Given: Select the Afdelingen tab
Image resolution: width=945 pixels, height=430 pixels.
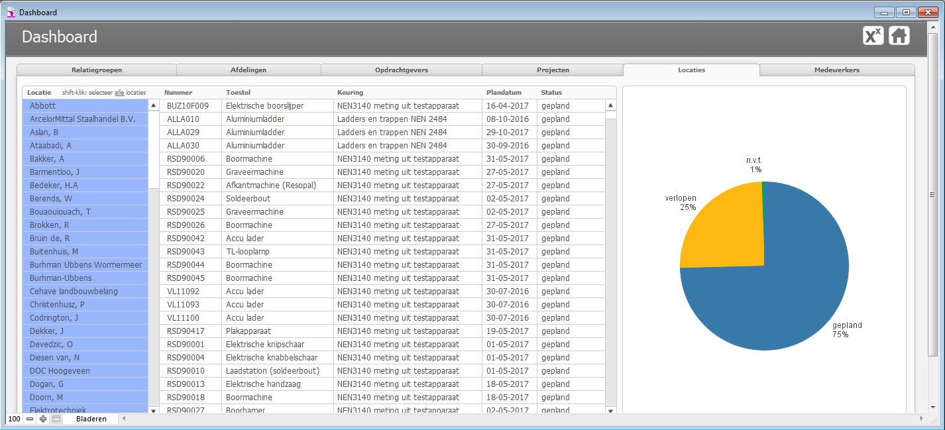Looking at the screenshot, I should 249,70.
